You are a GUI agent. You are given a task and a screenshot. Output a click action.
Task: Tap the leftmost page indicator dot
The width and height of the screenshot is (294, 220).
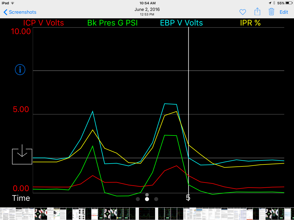click(x=138, y=199)
